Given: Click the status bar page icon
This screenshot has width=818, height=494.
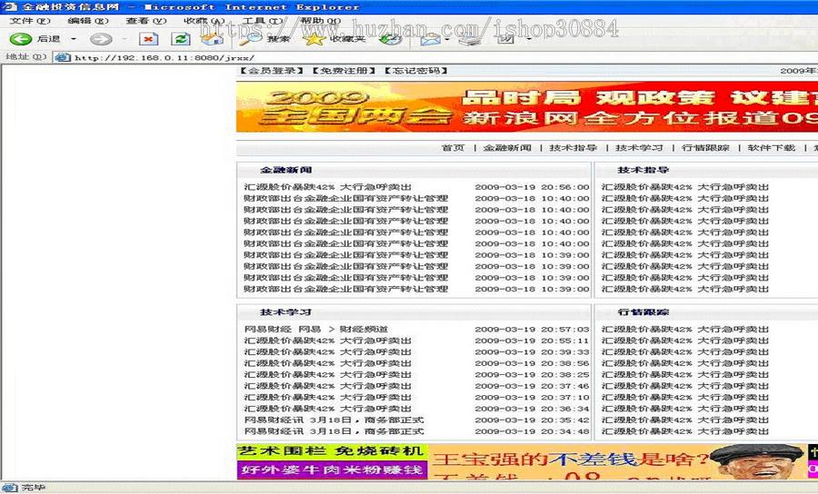Looking at the screenshot, I should click(10, 488).
